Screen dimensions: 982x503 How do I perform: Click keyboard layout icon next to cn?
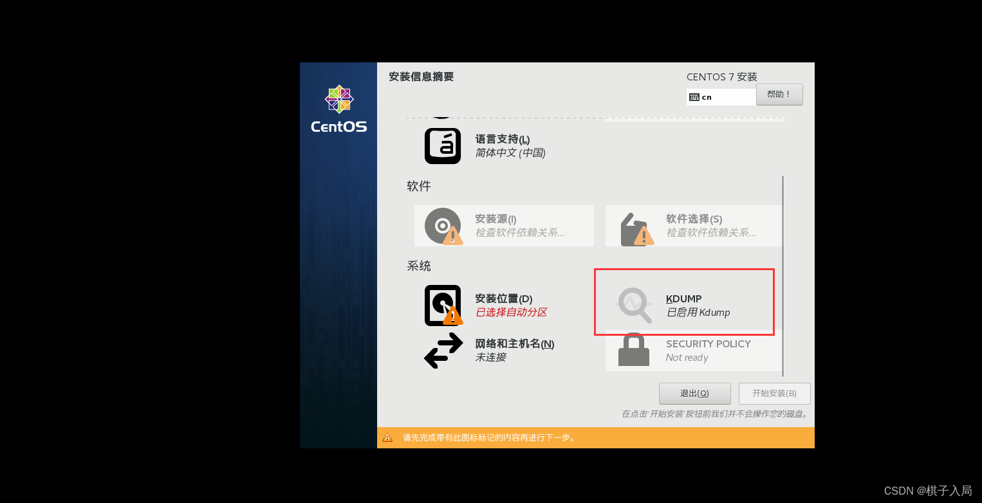point(694,97)
